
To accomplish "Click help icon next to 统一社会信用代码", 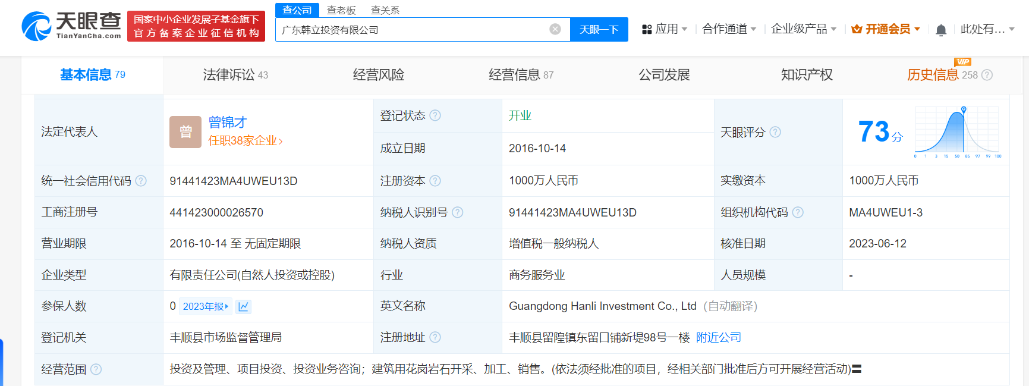I will (x=141, y=181).
